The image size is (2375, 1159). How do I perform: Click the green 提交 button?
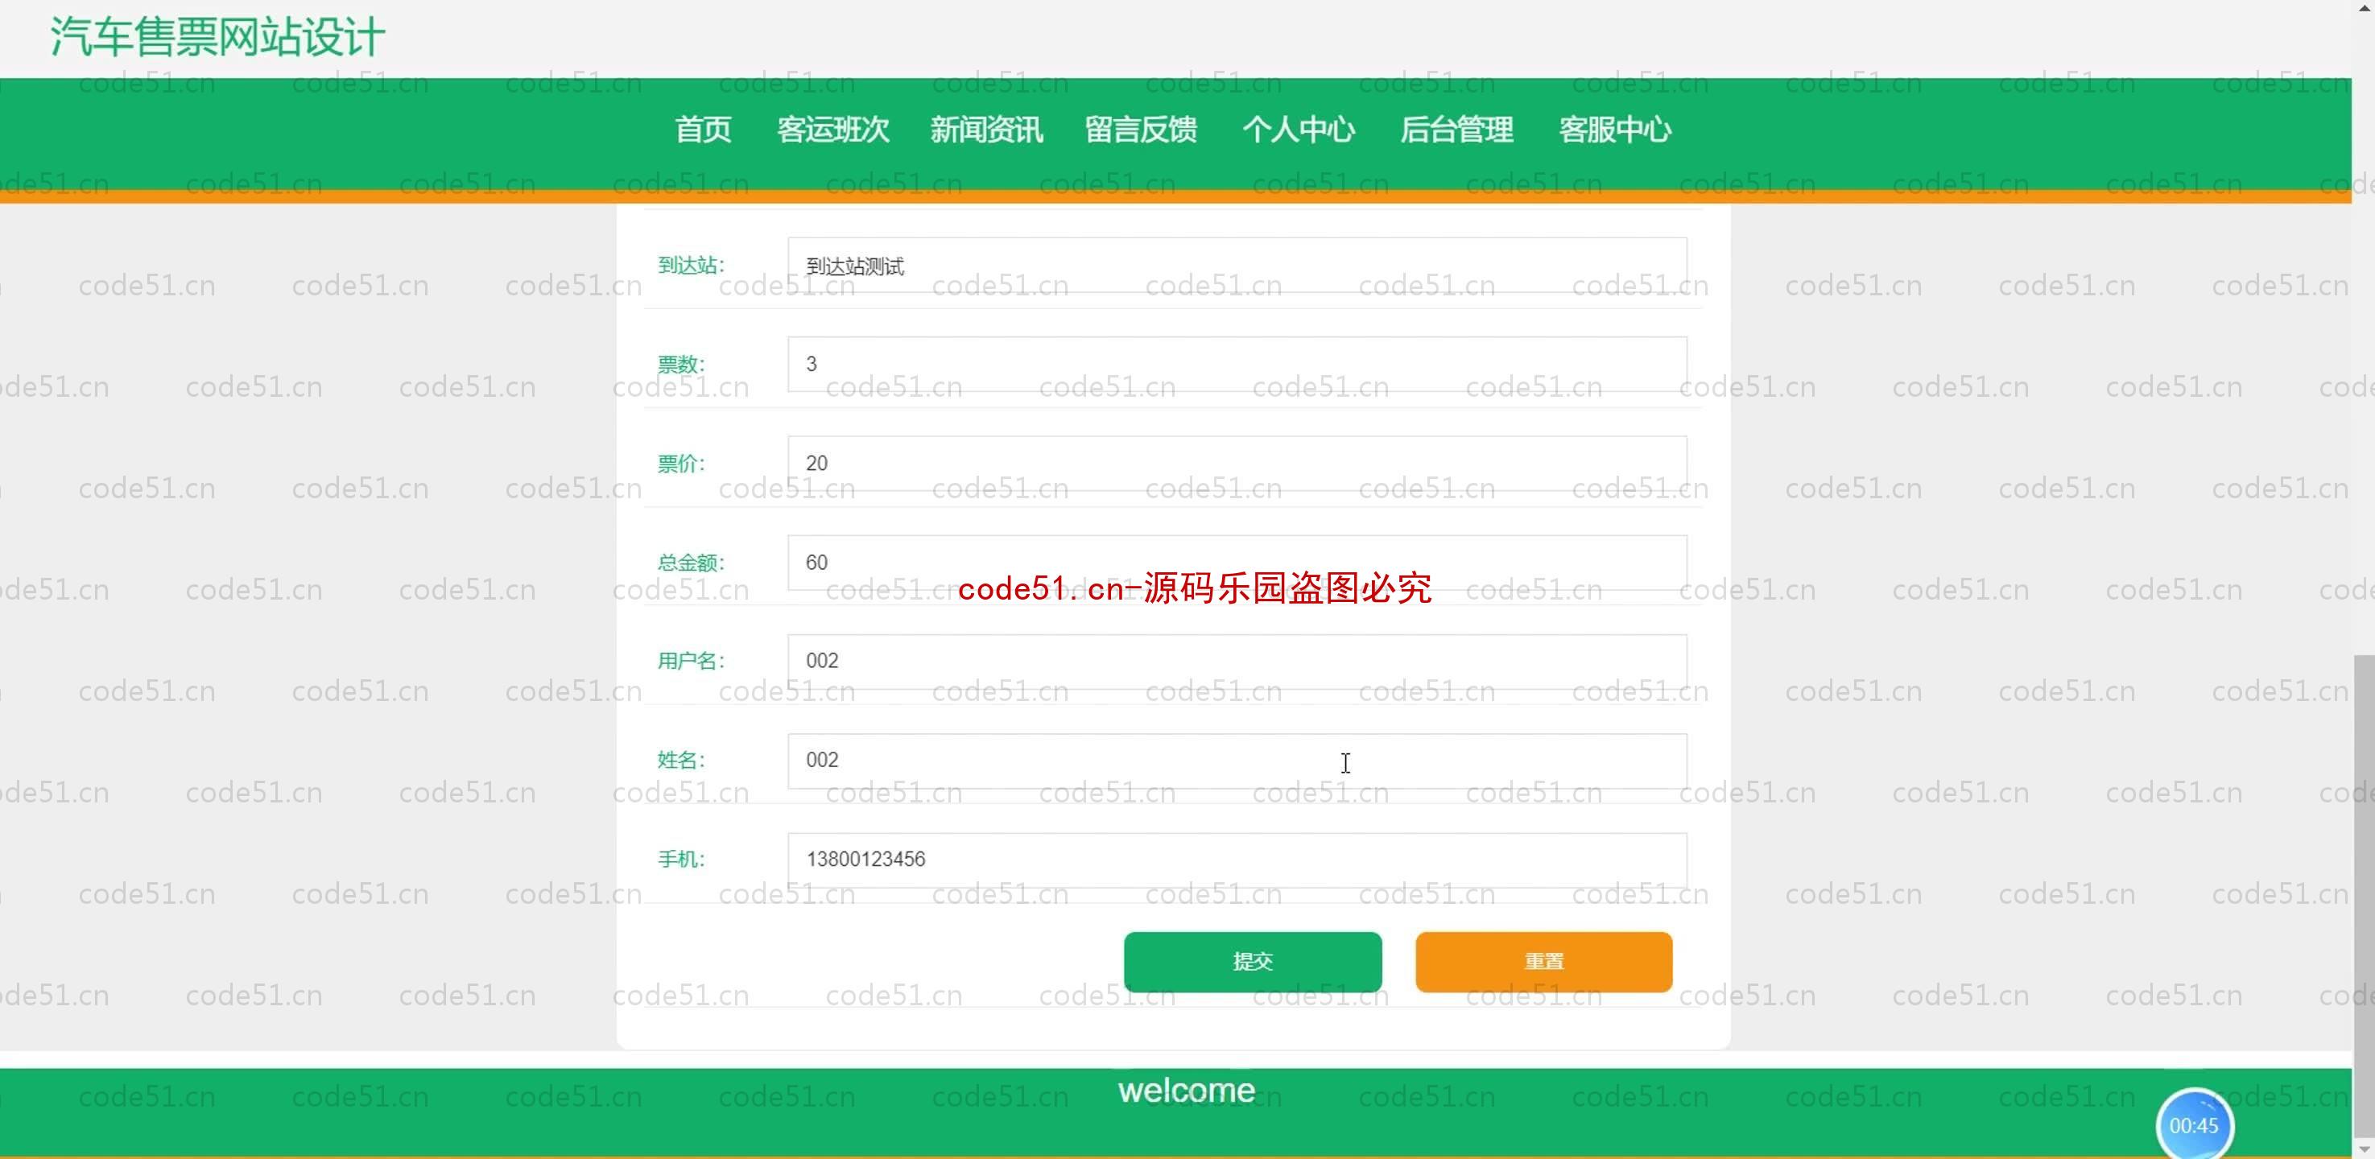[x=1252, y=962]
